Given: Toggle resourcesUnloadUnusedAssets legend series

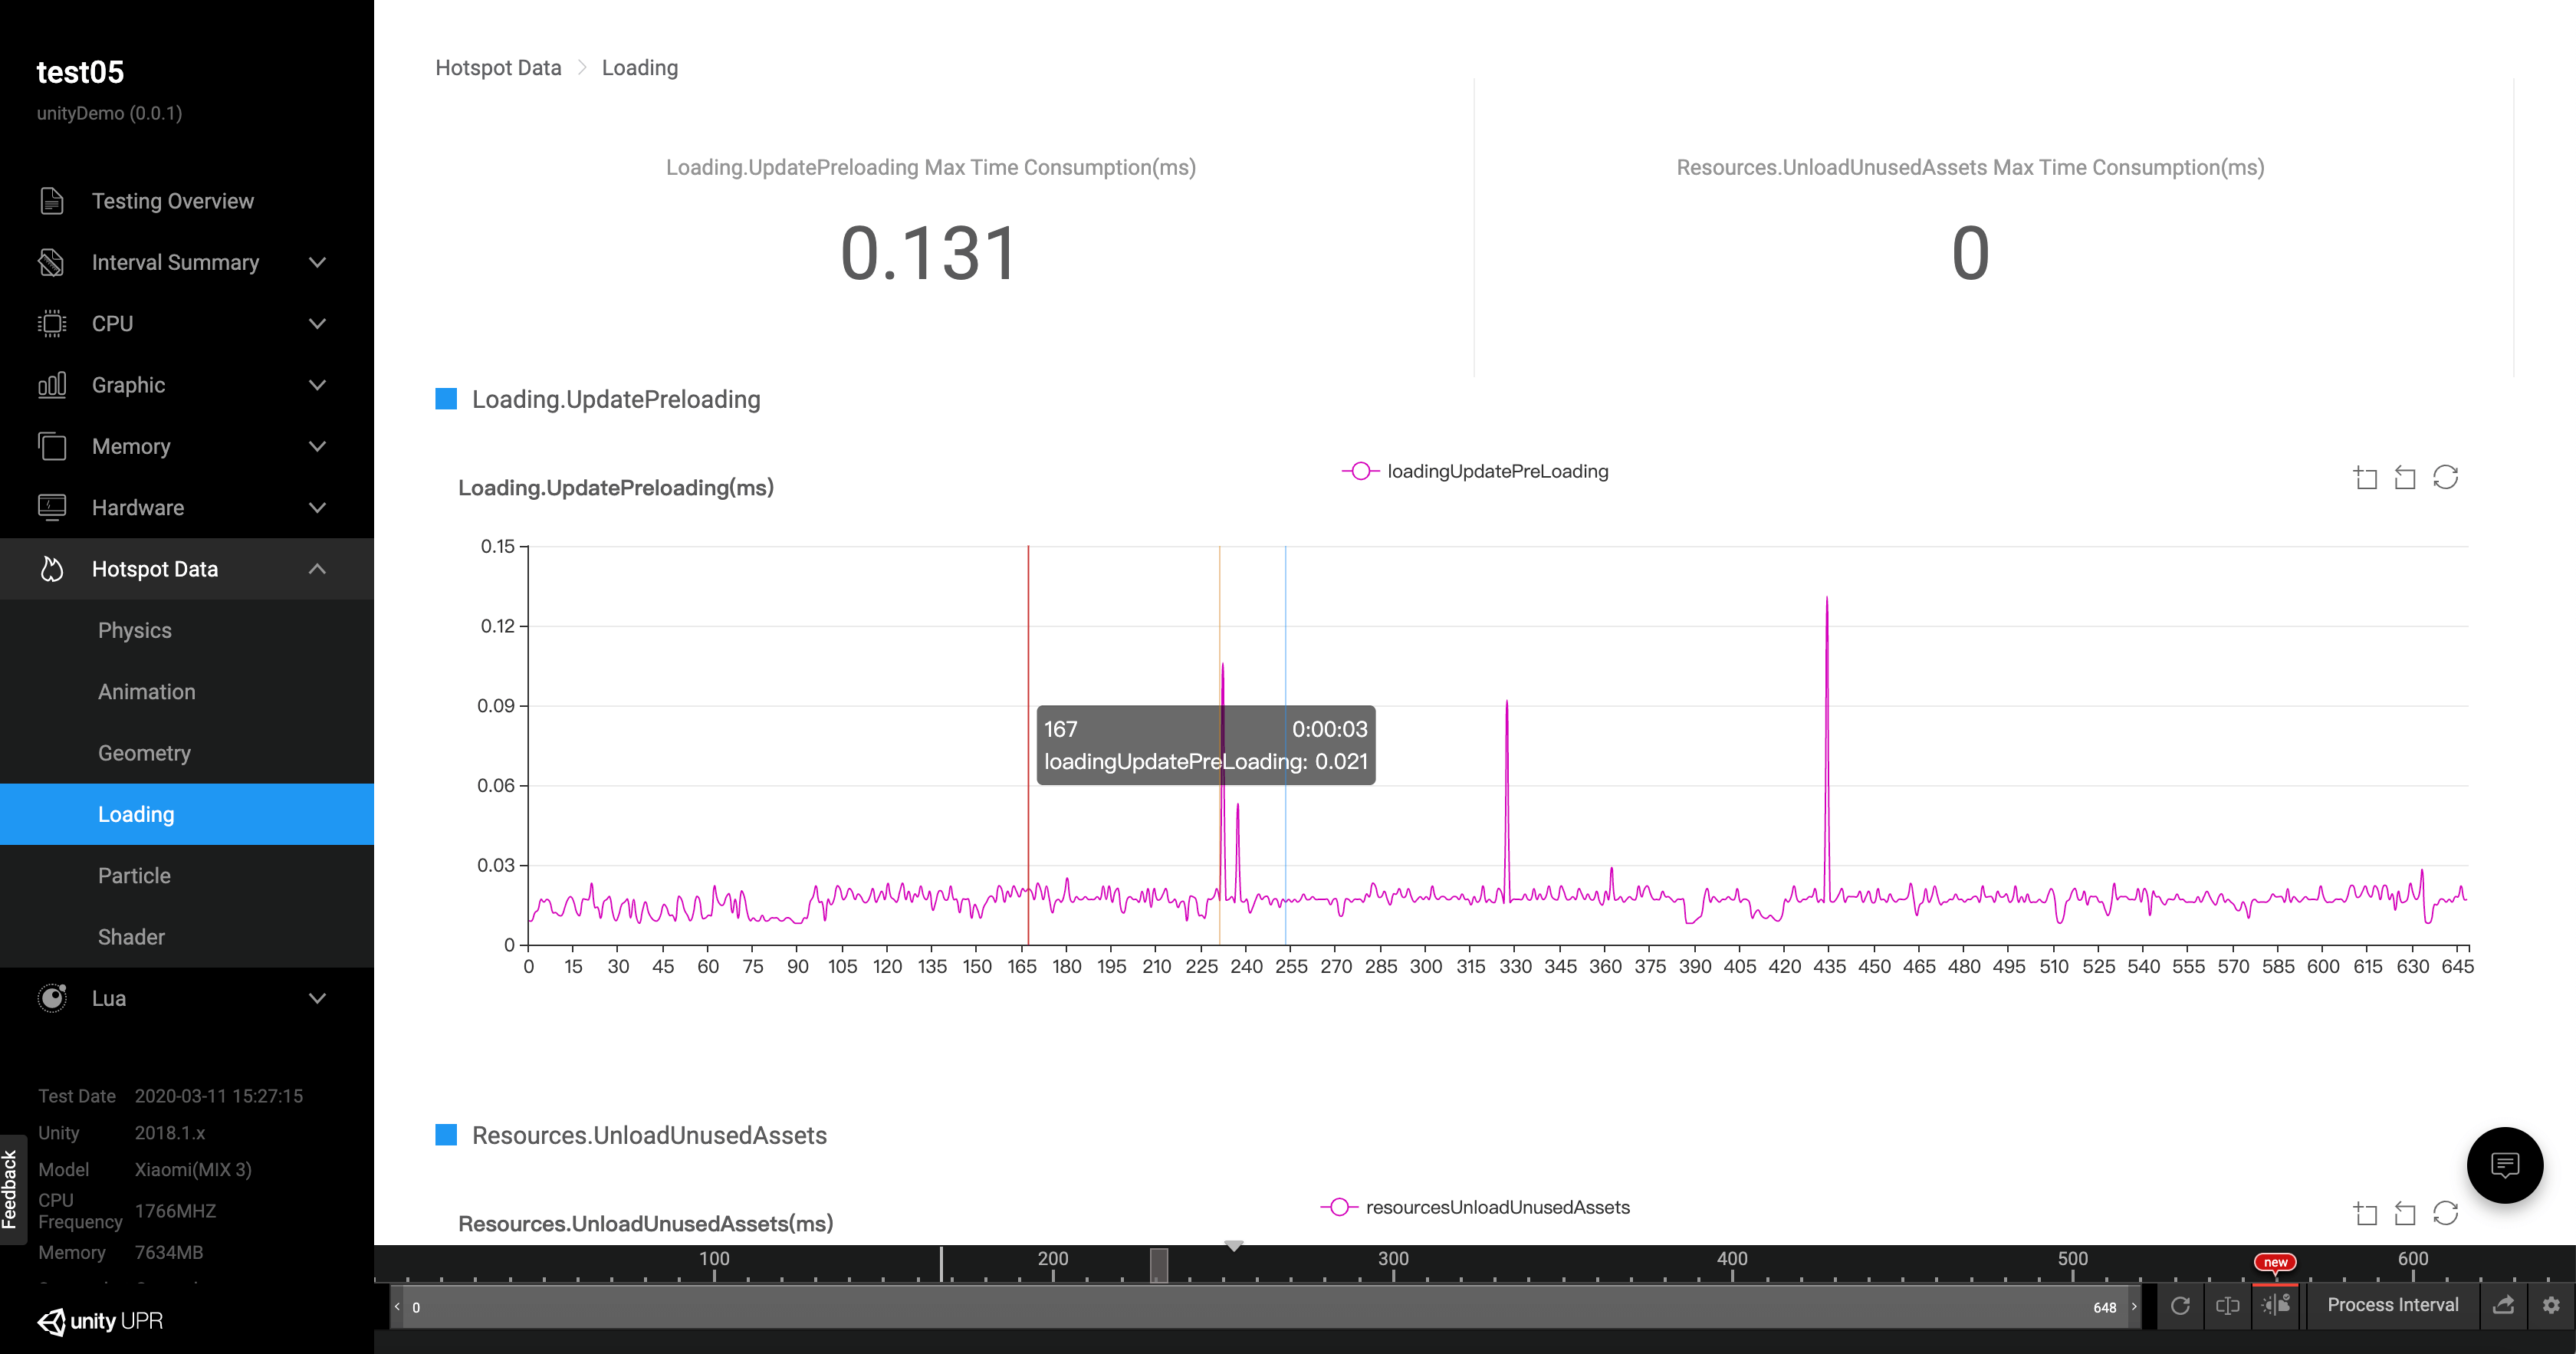Looking at the screenshot, I should click(x=1476, y=1207).
